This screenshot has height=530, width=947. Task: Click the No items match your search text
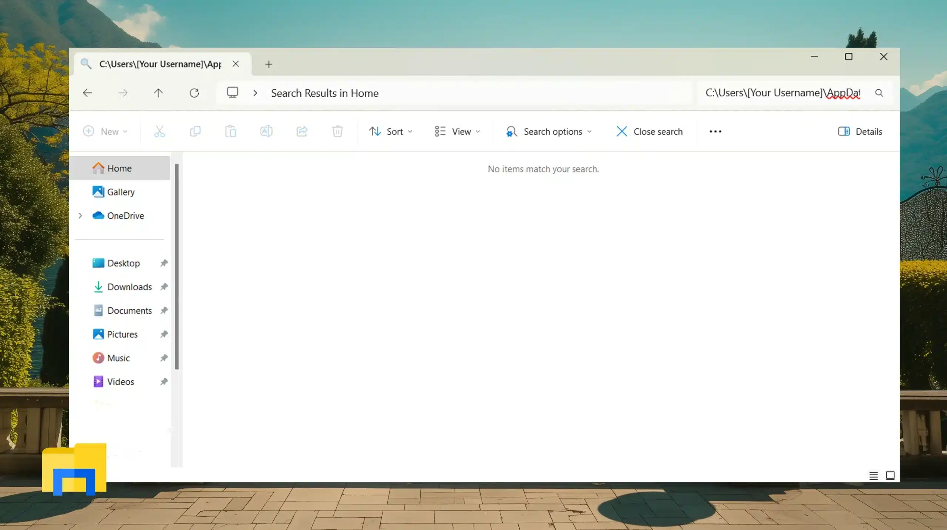tap(543, 169)
